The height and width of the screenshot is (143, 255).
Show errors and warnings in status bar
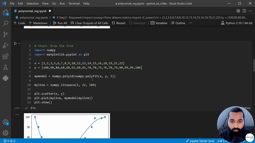pyautogui.click(x=9, y=141)
